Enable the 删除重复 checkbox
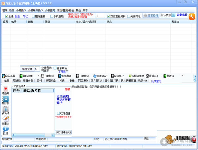Viewport: 198px width, 150px height. point(32,16)
